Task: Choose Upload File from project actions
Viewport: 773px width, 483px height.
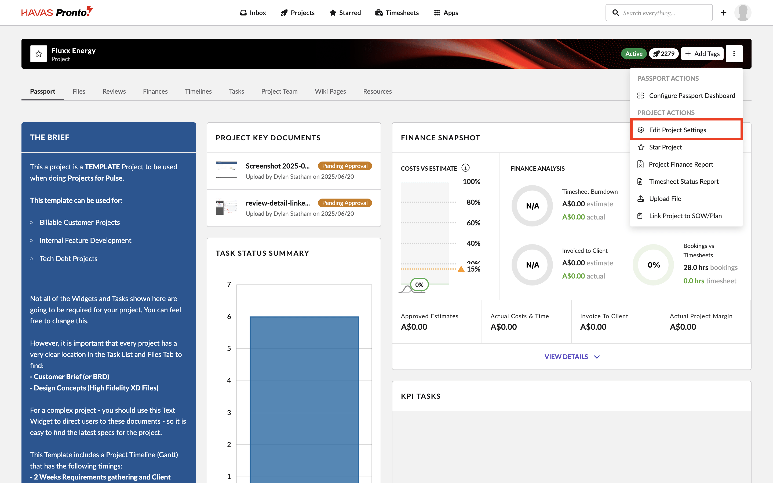Action: pyautogui.click(x=686, y=199)
